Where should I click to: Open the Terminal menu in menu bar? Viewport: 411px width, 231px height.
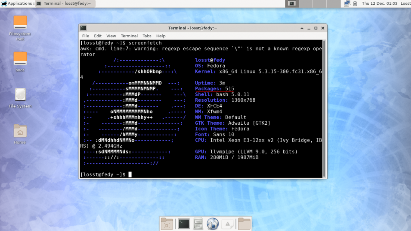click(x=129, y=36)
